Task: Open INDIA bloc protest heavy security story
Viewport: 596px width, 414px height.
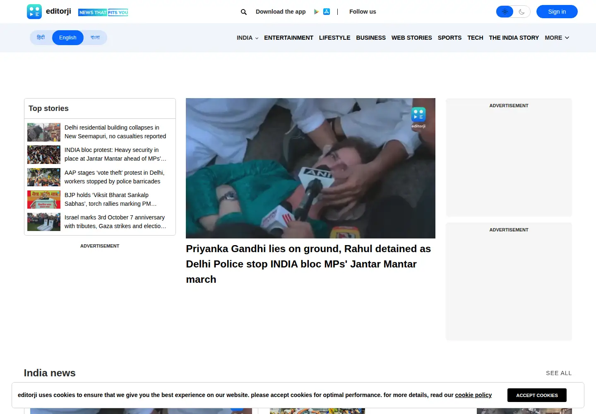Action: (115, 154)
